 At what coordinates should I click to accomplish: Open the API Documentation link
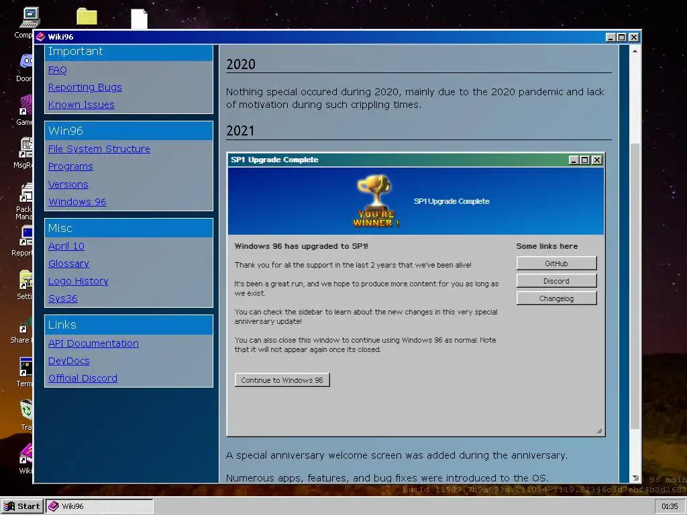coord(93,343)
